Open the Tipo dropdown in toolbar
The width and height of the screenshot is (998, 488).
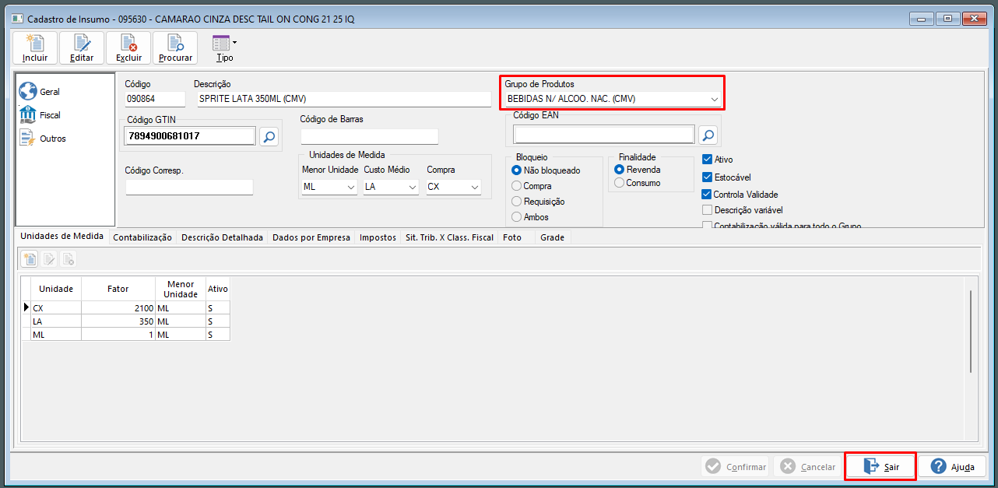pyautogui.click(x=224, y=47)
